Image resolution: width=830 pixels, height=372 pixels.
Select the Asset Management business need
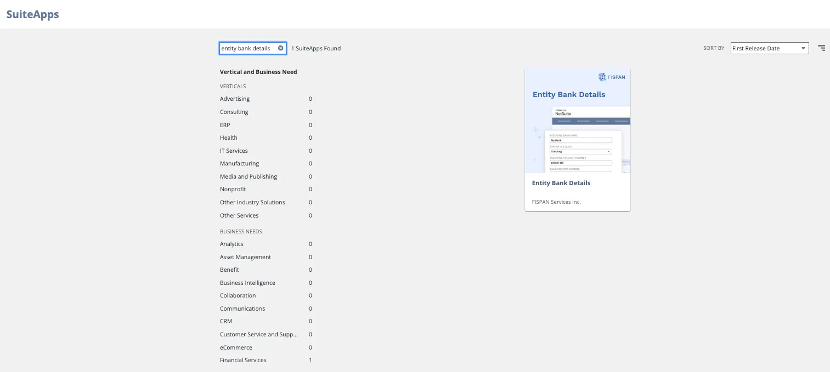245,257
